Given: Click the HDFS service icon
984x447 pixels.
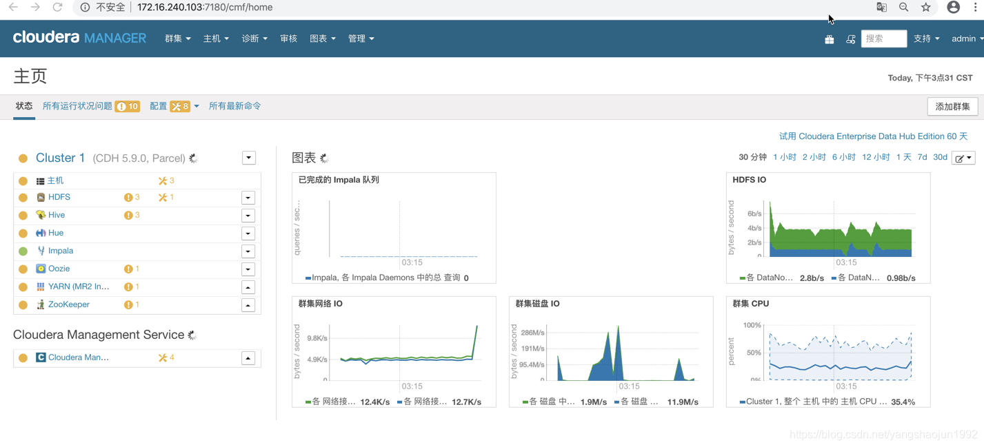Looking at the screenshot, I should 41,197.
